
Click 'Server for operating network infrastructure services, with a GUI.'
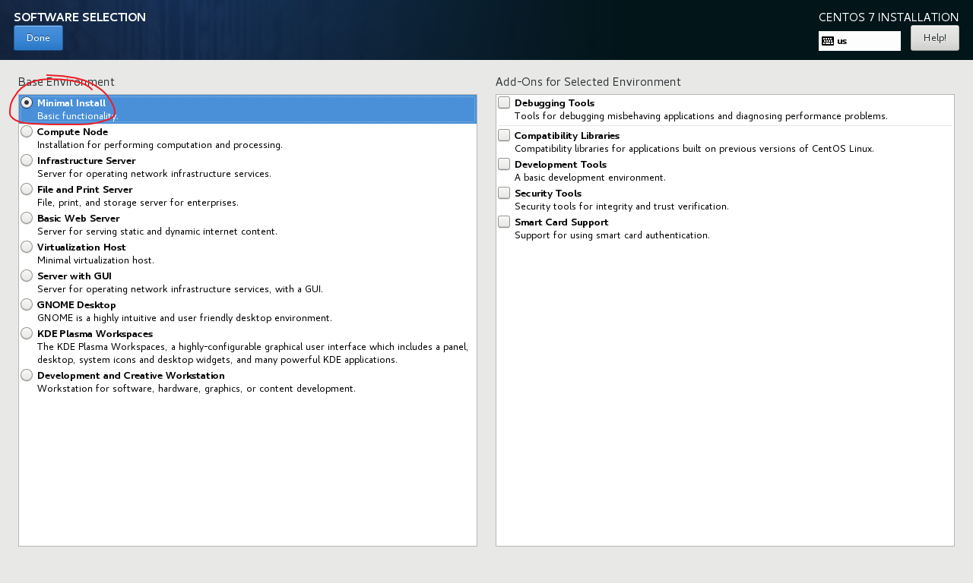click(180, 289)
